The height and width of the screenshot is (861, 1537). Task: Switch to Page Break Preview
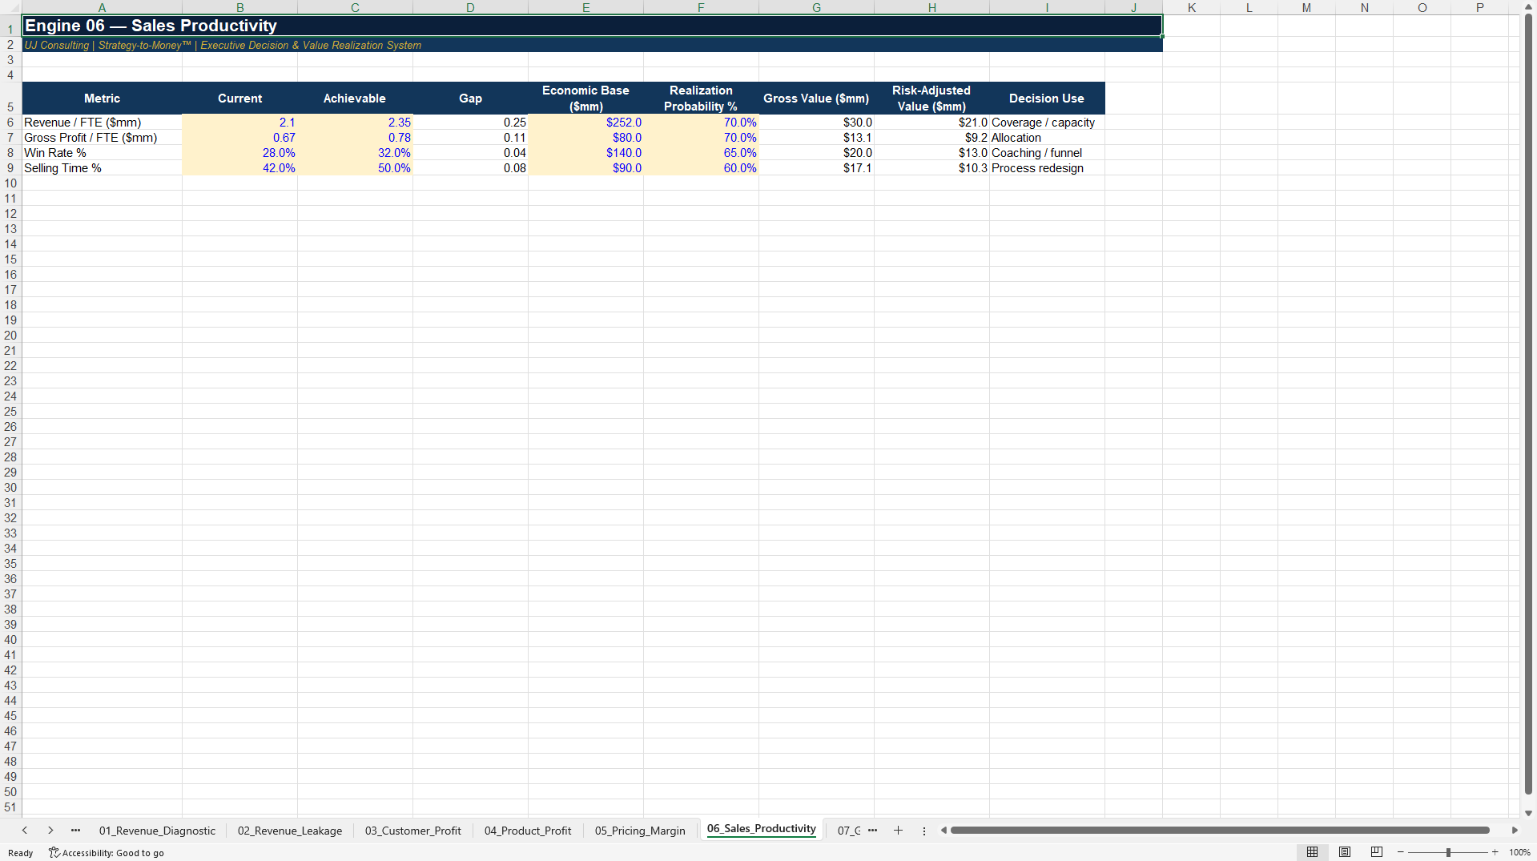pos(1377,852)
